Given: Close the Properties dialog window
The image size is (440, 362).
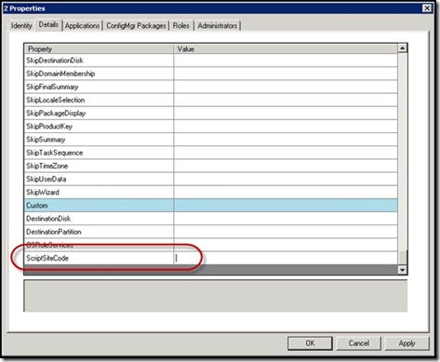Looking at the screenshot, I should pyautogui.click(x=427, y=8).
